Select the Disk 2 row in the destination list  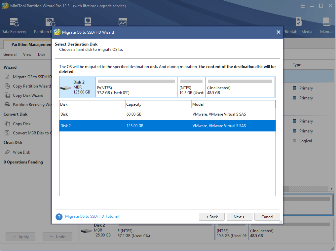click(168, 126)
